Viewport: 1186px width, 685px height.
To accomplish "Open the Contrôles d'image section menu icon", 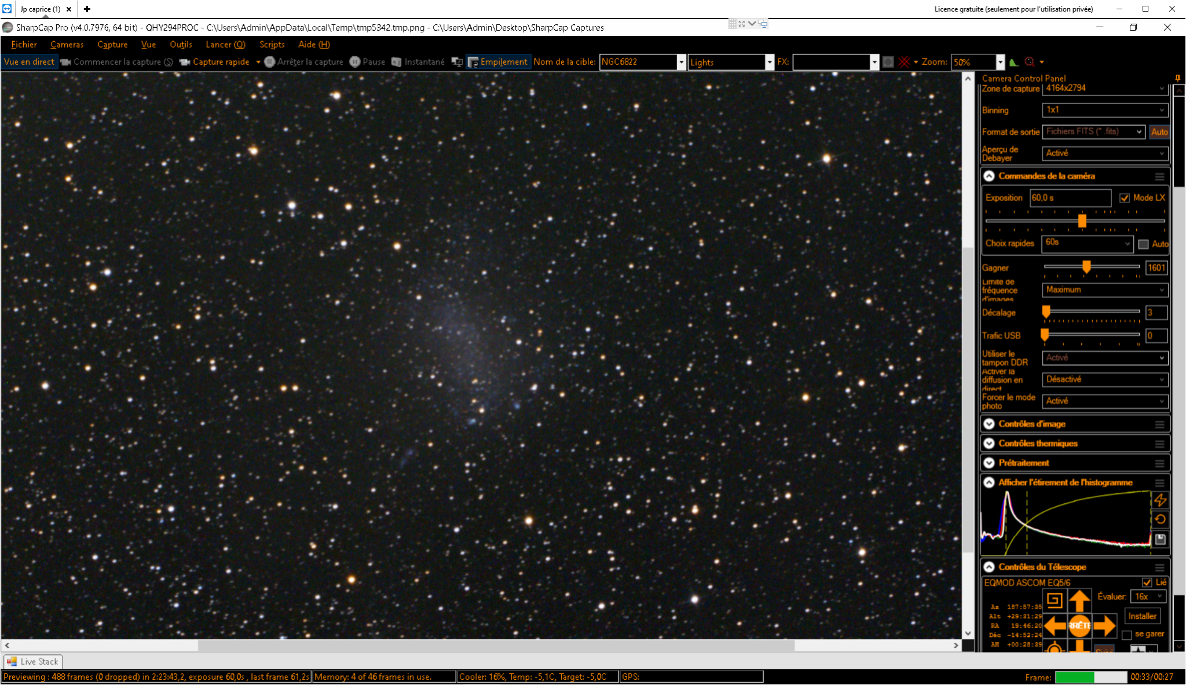I will point(1159,424).
